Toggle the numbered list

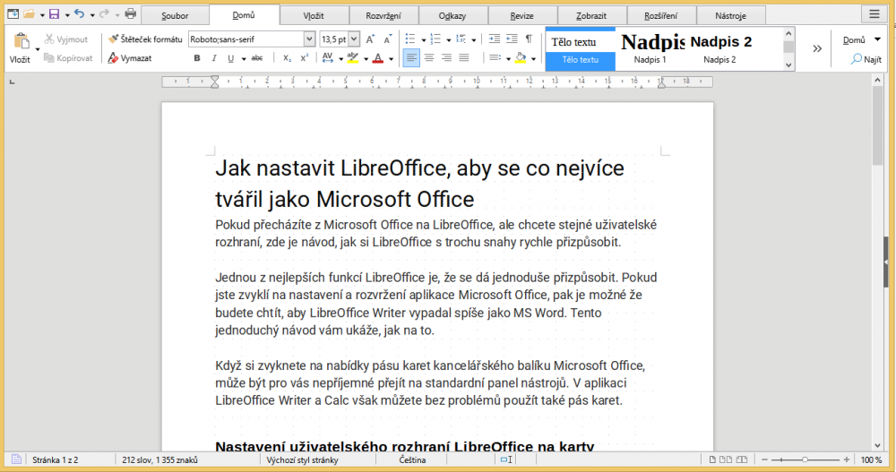[x=435, y=39]
